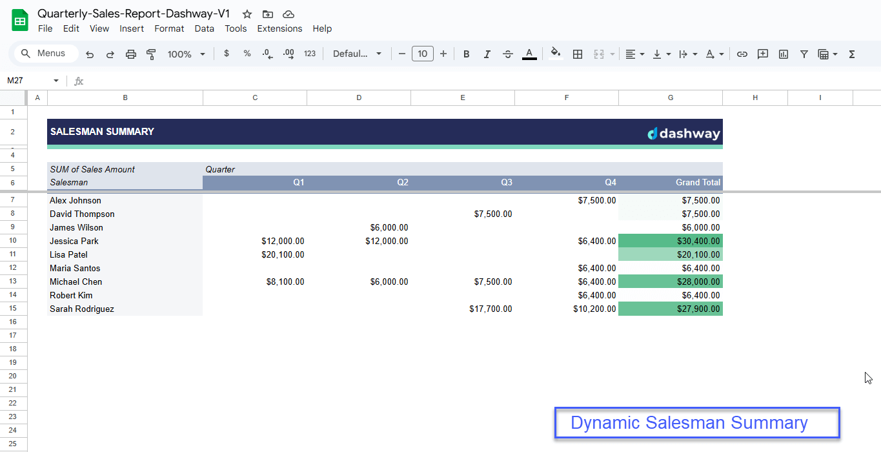Screen dimensions: 881x452
Task: Open the Data menu
Action: point(205,28)
